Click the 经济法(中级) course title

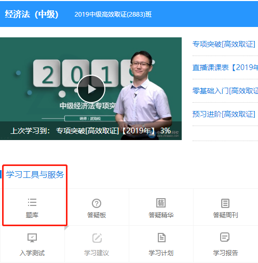pos(32,14)
